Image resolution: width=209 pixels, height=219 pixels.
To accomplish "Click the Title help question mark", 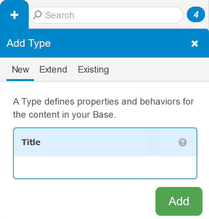I will tap(183, 142).
